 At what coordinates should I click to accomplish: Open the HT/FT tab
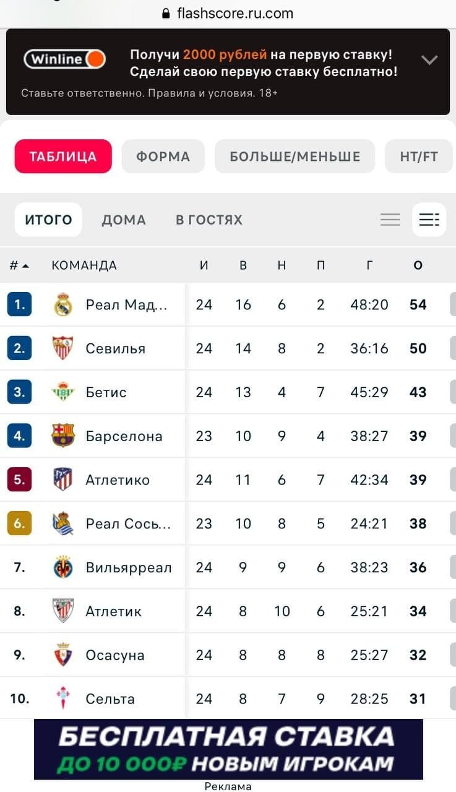419,157
